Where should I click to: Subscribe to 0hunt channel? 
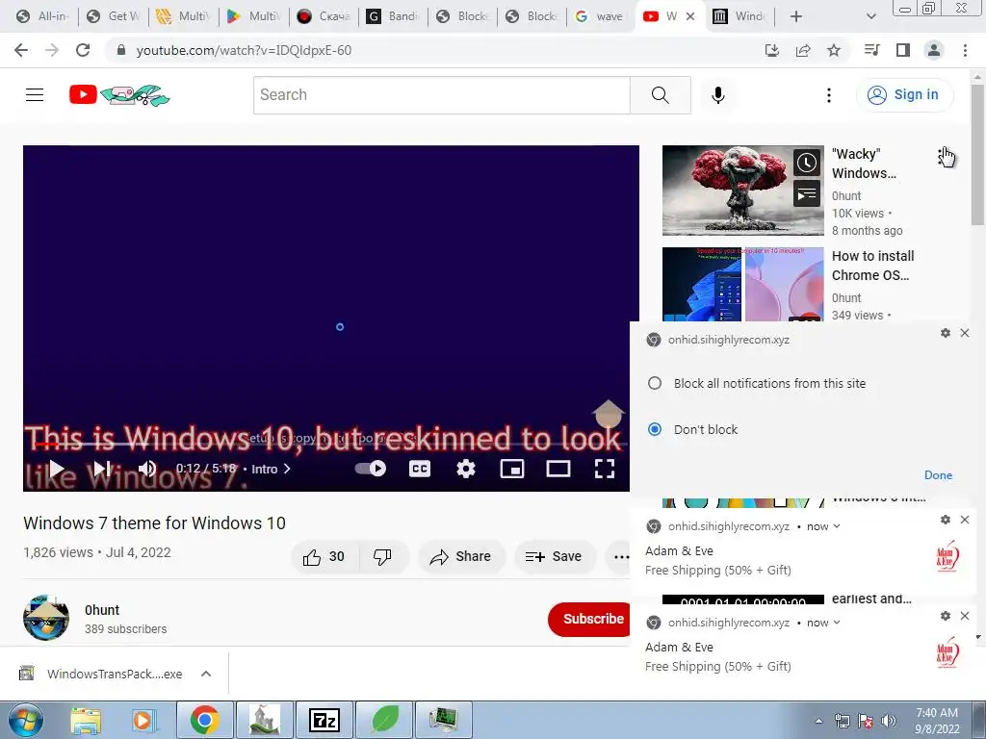pos(590,619)
